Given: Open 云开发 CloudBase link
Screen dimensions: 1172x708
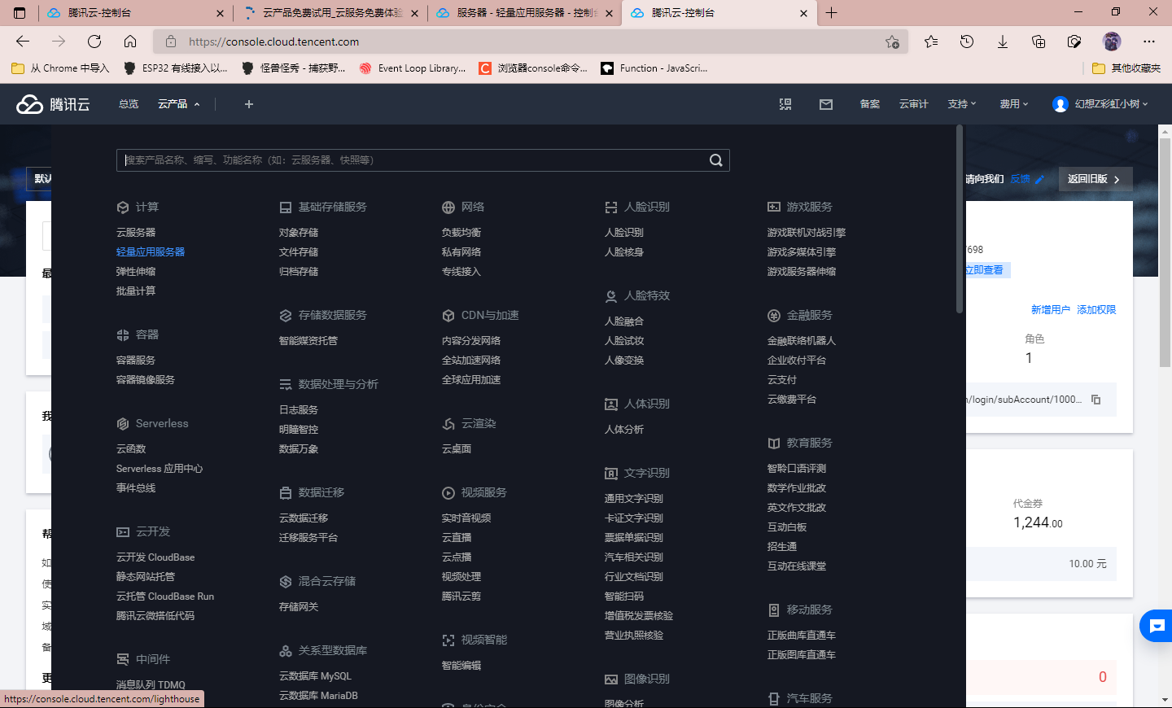Looking at the screenshot, I should [x=155, y=557].
